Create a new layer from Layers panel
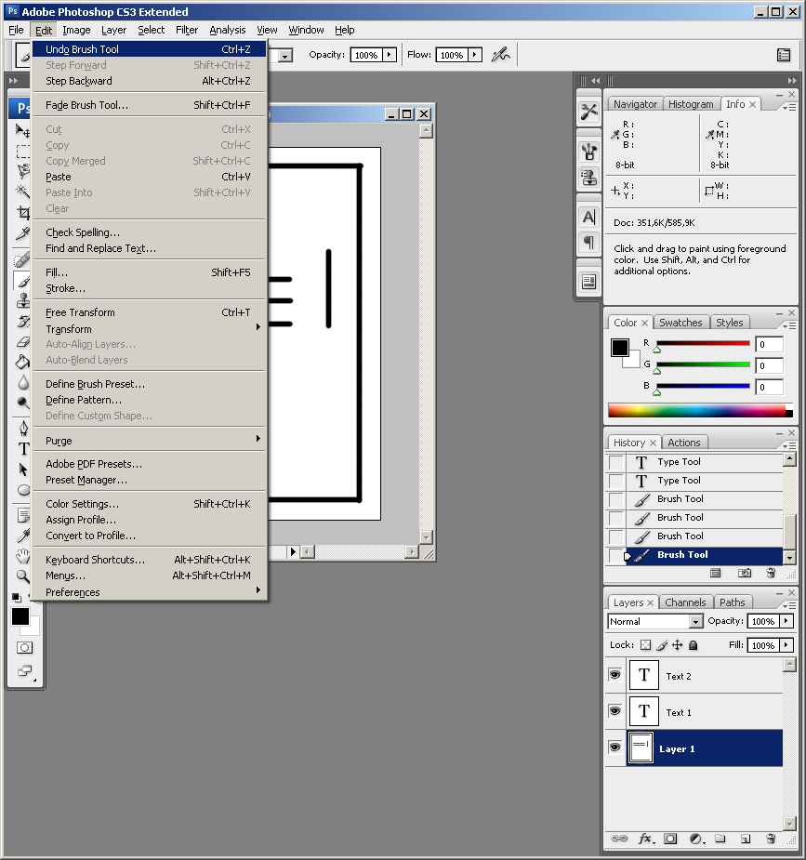Viewport: 806px width, 860px height. pos(745,839)
